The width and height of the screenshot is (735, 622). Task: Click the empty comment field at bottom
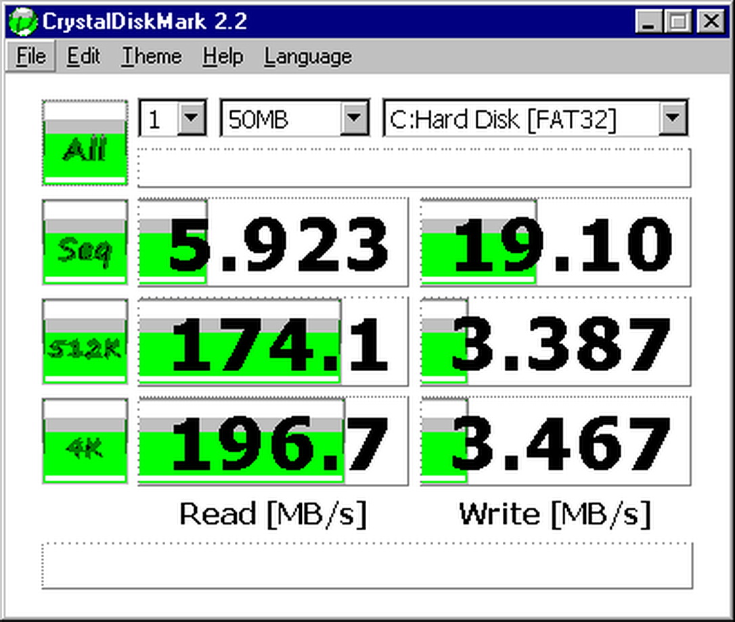coord(367,566)
